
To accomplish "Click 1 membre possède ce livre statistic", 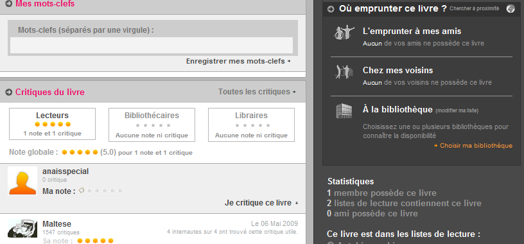I will tap(381, 193).
